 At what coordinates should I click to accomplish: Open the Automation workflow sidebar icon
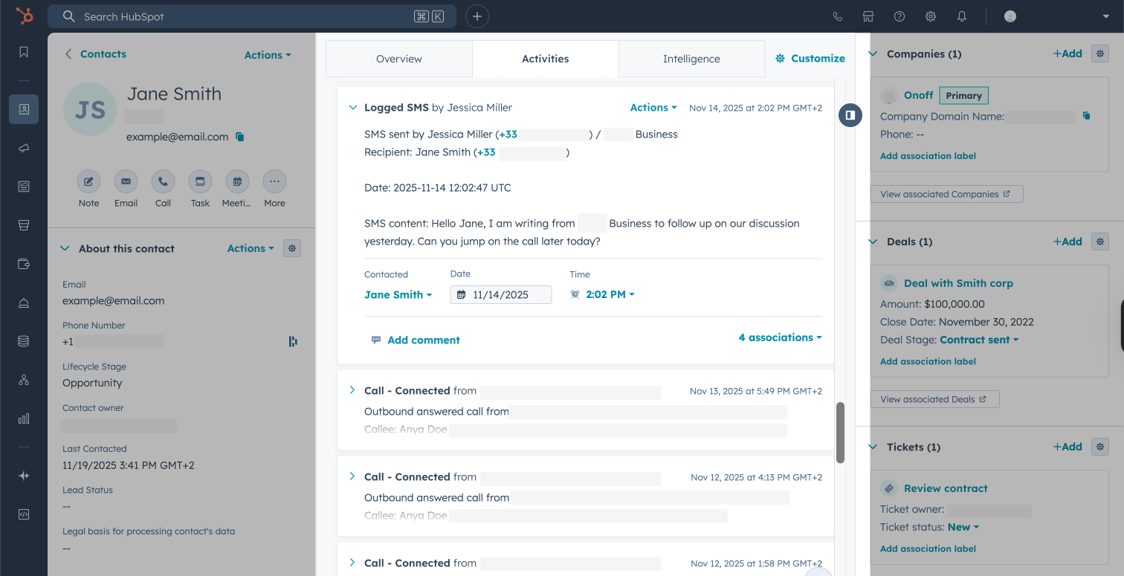tap(24, 380)
